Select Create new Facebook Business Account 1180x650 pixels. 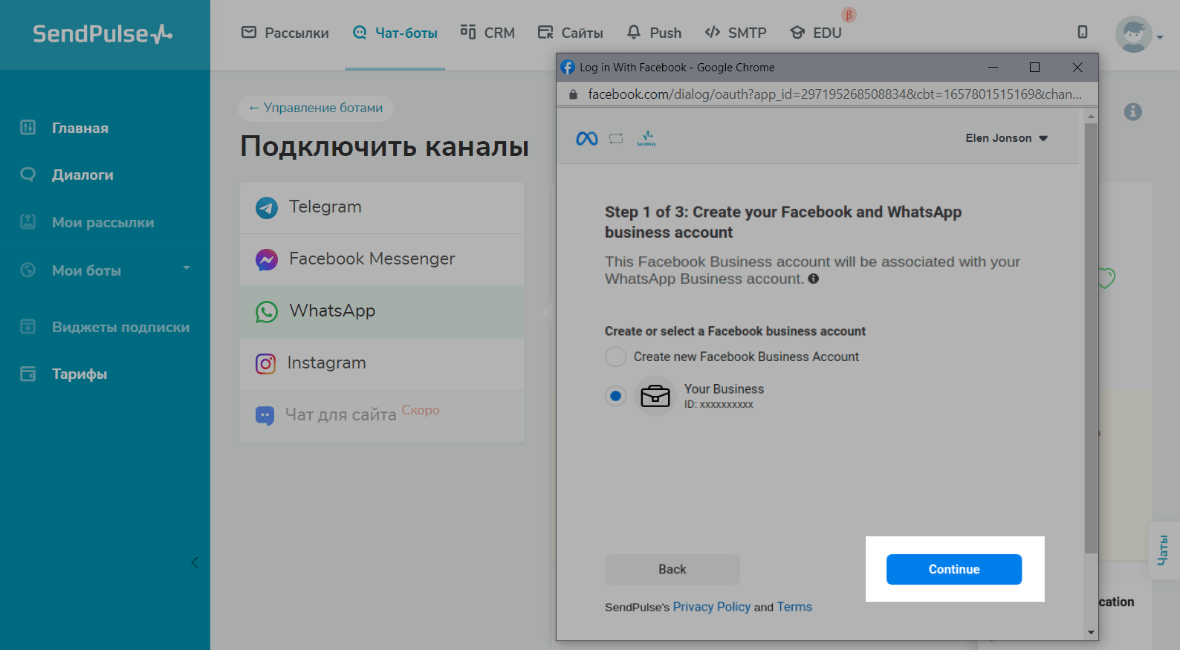coord(615,357)
